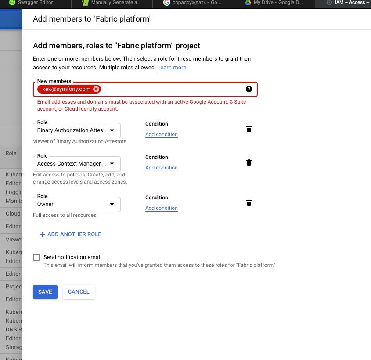The image size is (371, 360).
Task: Click Add Another Role
Action: tap(70, 234)
